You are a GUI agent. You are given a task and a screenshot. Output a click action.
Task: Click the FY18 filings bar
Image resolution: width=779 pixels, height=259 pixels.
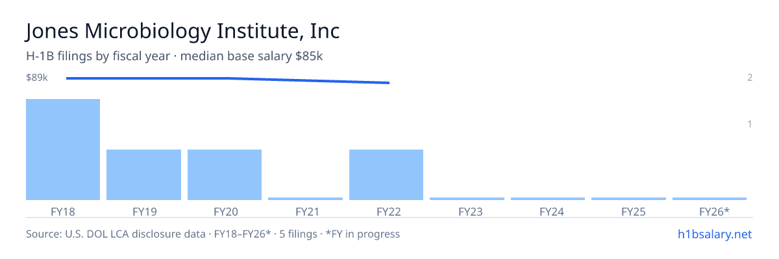(x=63, y=150)
